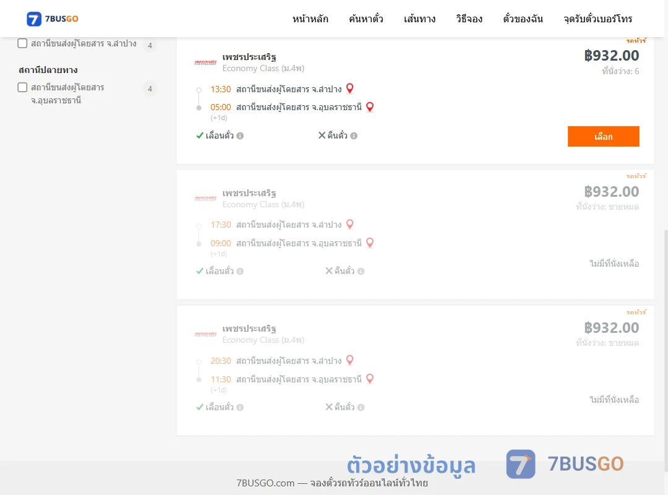Check the สถานีขนส่งผู้โดยสาร จ.อุบลราชธานี destination checkbox

pyautogui.click(x=23, y=87)
